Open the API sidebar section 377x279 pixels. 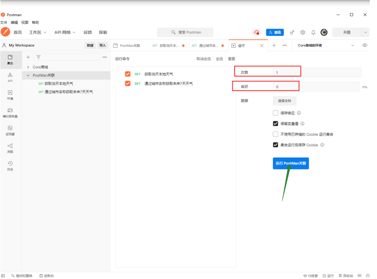(10, 77)
